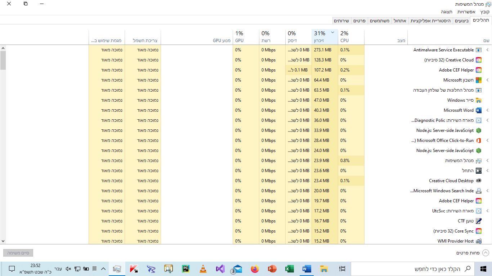Click the Windows taskbar search field
This screenshot has height=276, width=492.
412,268
